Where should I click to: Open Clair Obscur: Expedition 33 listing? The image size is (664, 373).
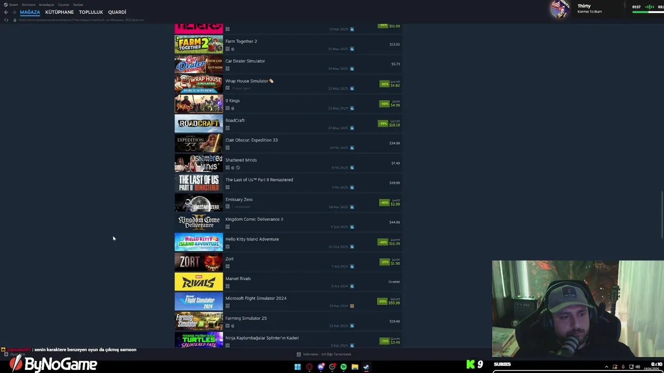point(288,144)
